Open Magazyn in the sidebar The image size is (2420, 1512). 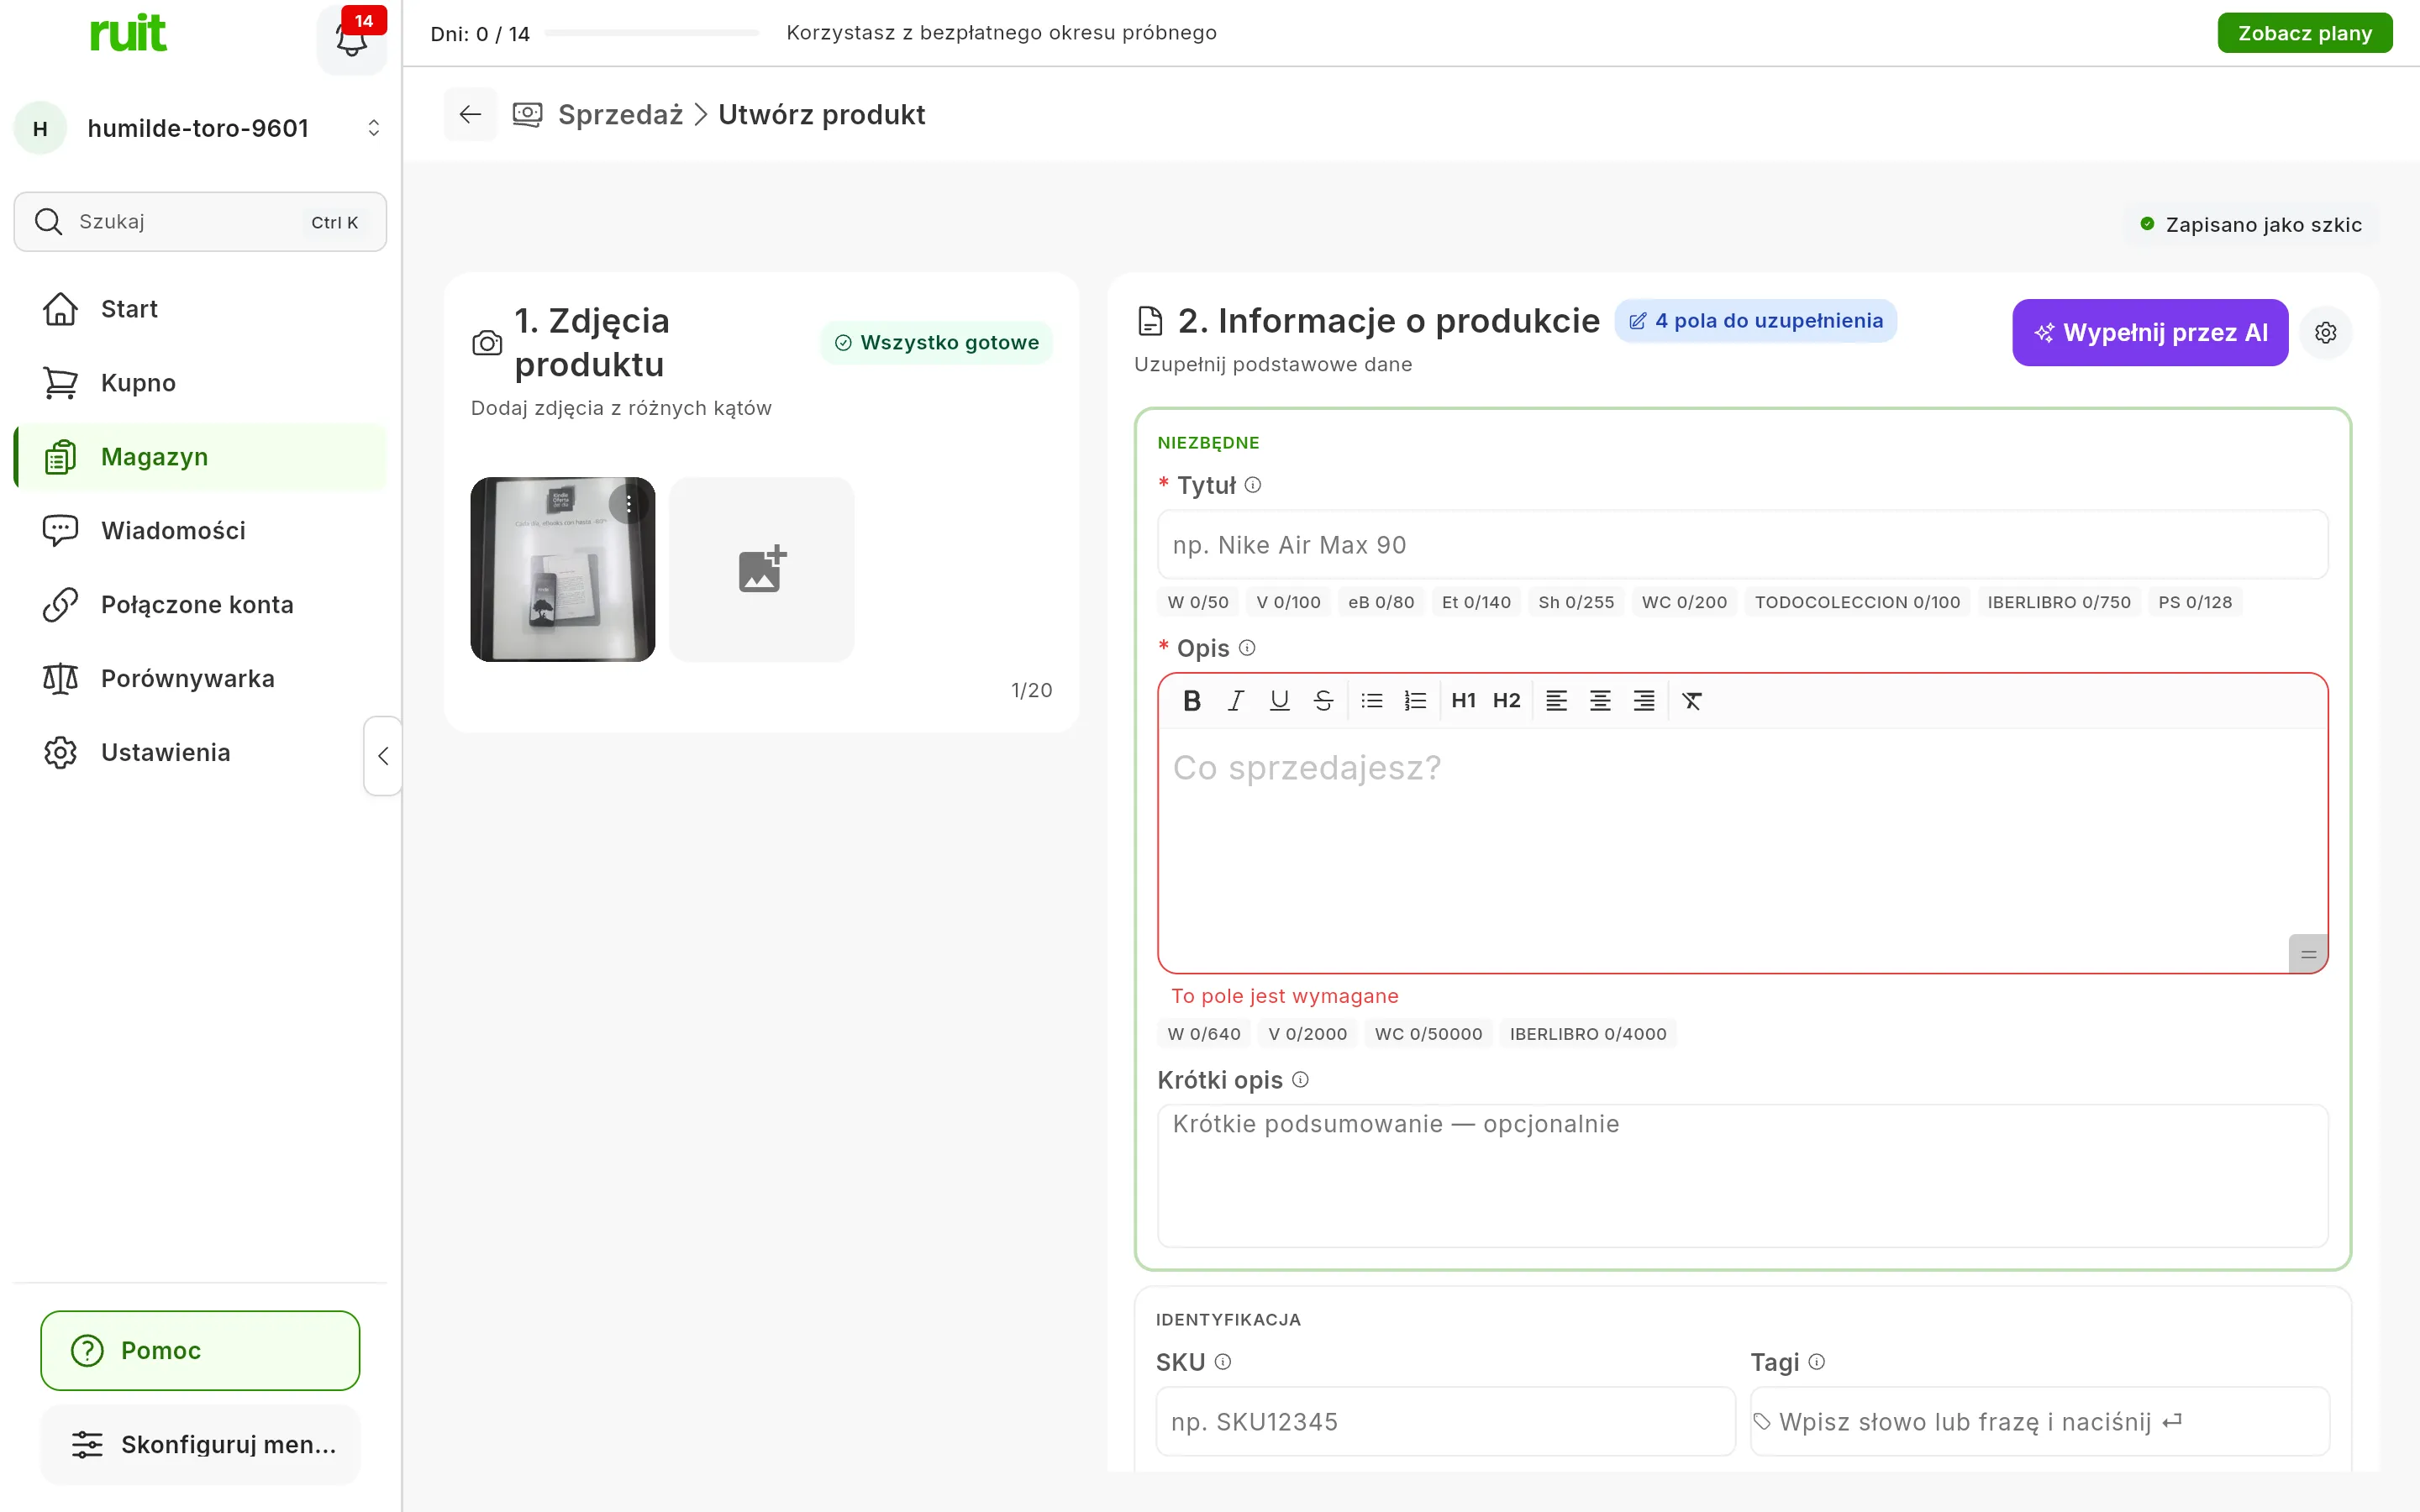coord(200,457)
